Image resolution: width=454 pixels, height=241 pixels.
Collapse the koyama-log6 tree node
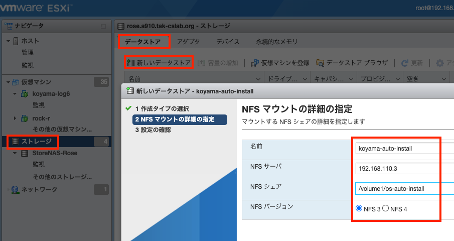15,94
